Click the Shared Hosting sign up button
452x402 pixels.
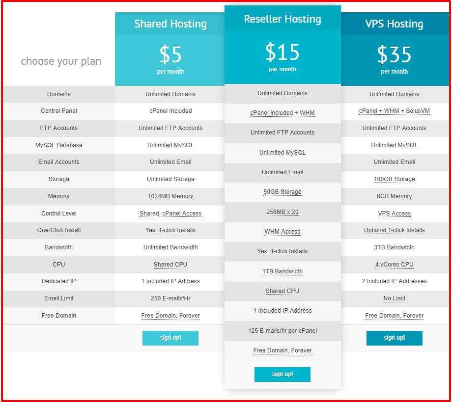[170, 338]
